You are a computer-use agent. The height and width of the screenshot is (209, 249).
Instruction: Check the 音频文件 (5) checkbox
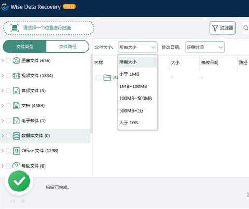(x=8, y=91)
